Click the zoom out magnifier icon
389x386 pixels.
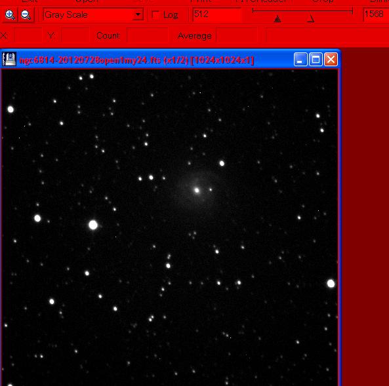pos(26,15)
